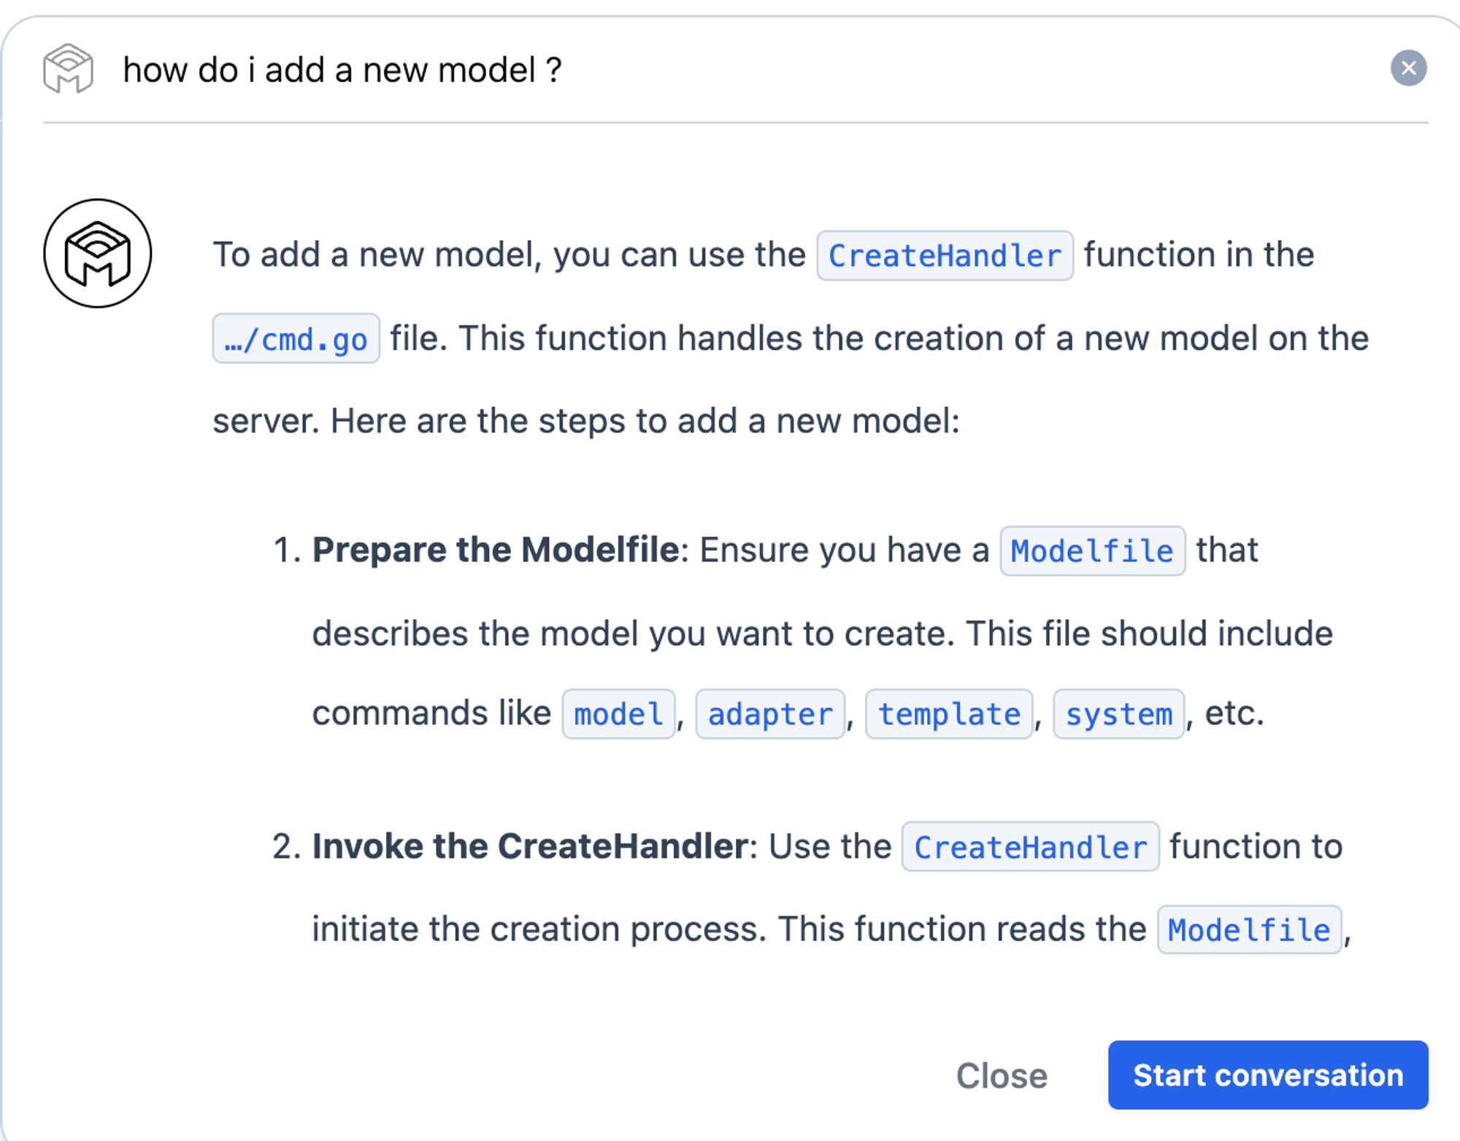Focus the "how do i add a new model ?" field
This screenshot has height=1141, width=1460.
pyautogui.click(x=342, y=70)
